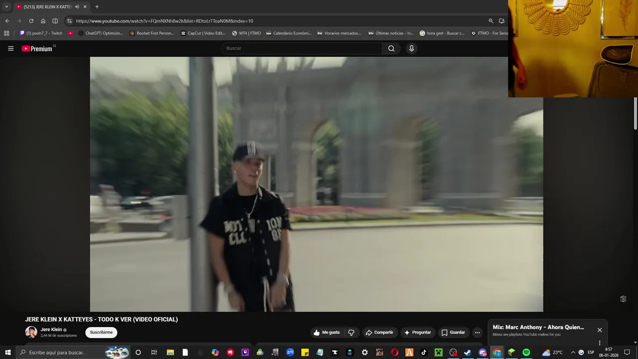Dislike the video with thumbs-down
The image size is (638, 359).
pyautogui.click(x=351, y=333)
